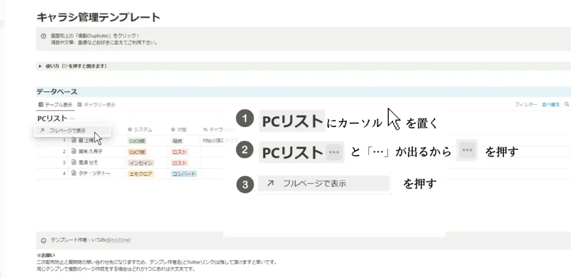
Task: Click the page icon in row 1
Action: (x=74, y=140)
